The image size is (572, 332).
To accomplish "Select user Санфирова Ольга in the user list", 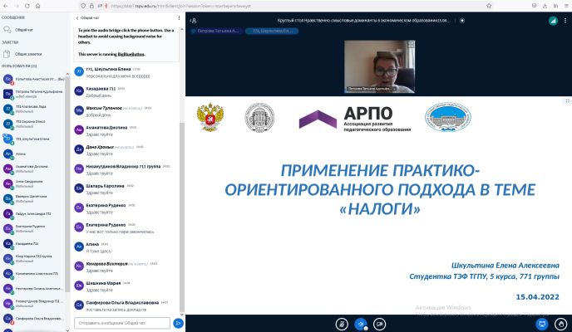I will coord(33,319).
